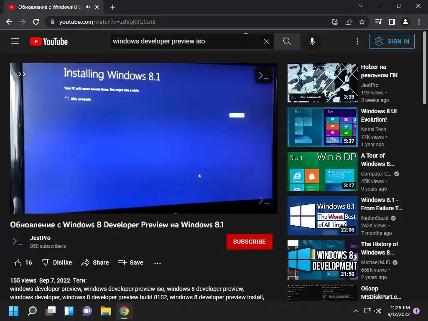Open the Chrome profile avatar
Image resolution: width=428 pixels, height=321 pixels.
point(405,22)
